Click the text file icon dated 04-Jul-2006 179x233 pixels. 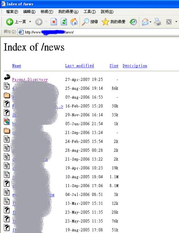(x=7, y=192)
